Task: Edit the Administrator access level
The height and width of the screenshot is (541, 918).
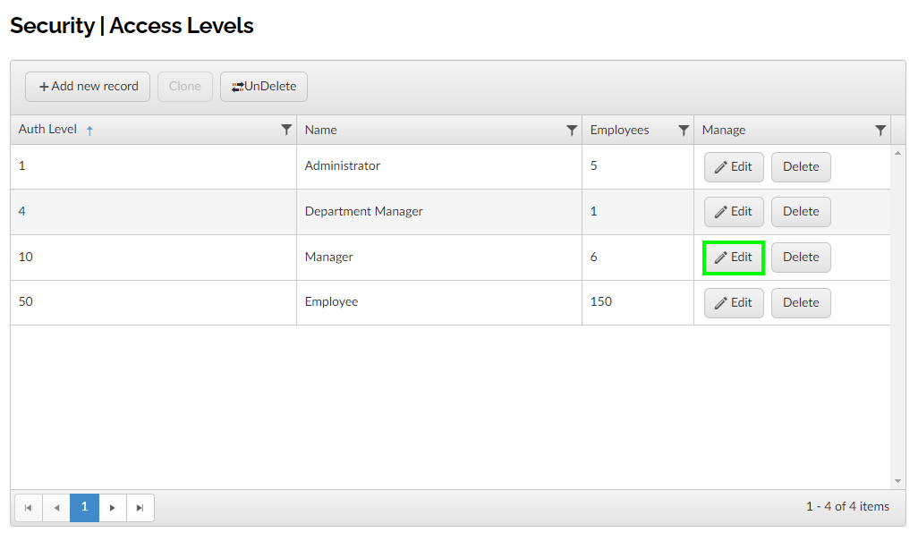Action: (x=734, y=166)
